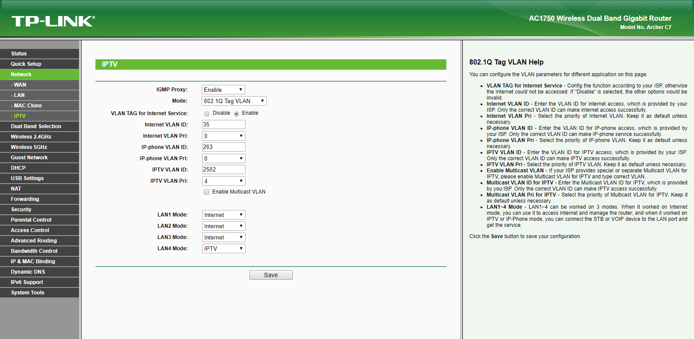Open USB Settings in sidebar
The width and height of the screenshot is (694, 339).
click(x=39, y=178)
